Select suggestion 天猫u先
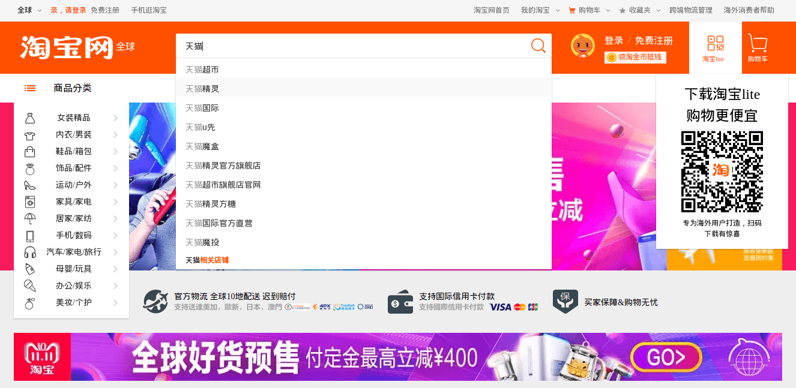Image resolution: width=796 pixels, height=388 pixels. (364, 127)
